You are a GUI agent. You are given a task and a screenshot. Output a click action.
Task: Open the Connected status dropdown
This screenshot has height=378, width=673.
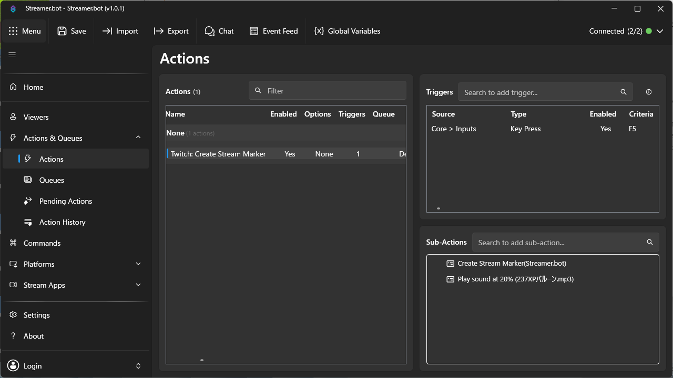[x=660, y=31]
